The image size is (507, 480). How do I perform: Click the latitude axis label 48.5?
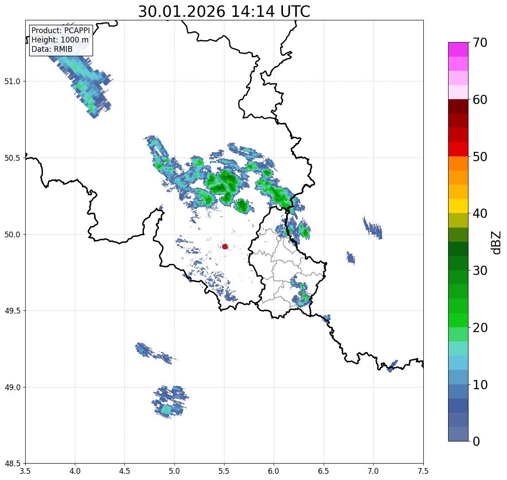coord(12,464)
